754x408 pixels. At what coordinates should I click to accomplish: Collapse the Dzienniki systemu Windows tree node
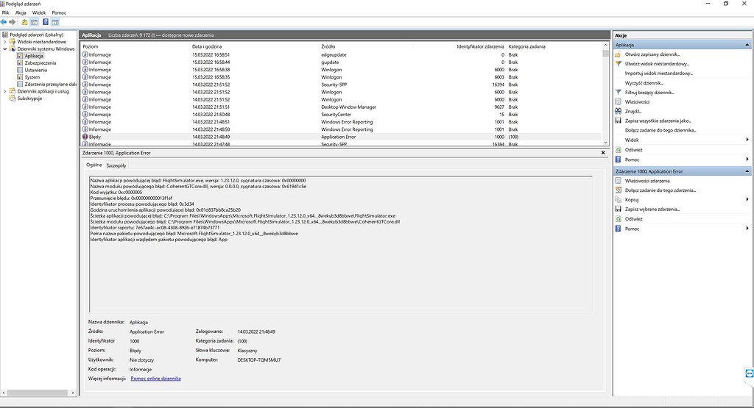(5, 49)
